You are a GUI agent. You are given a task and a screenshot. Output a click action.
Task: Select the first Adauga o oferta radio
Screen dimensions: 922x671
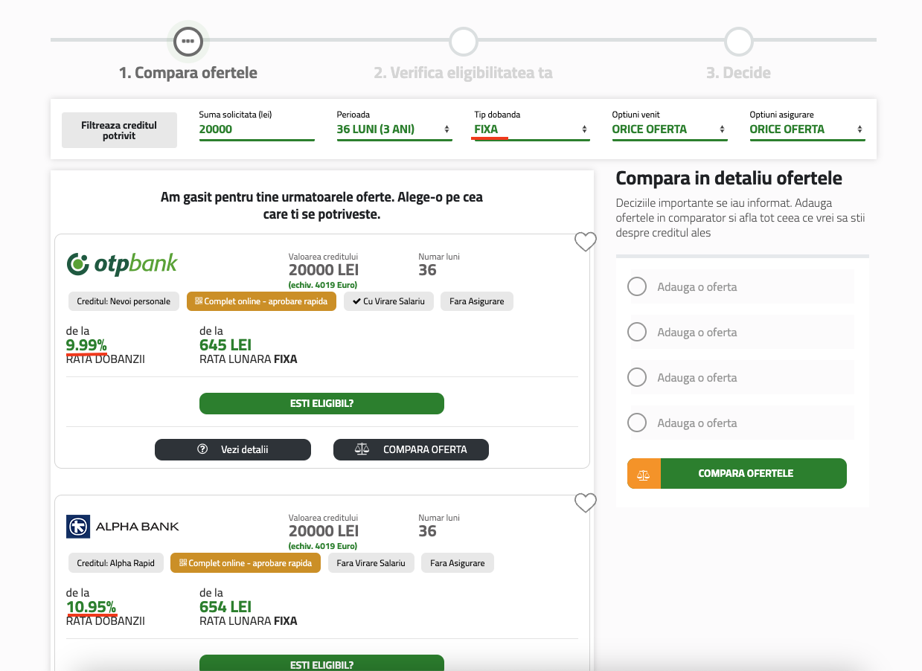click(x=637, y=286)
